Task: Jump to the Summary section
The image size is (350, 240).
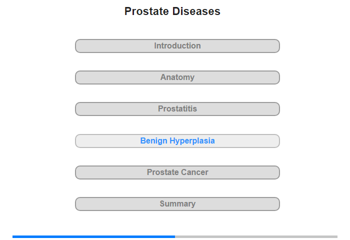Action: coord(177,204)
